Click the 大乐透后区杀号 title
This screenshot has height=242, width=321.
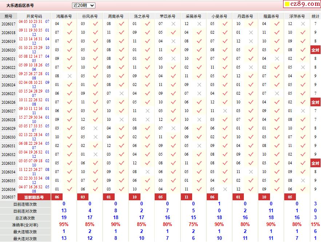tap(20, 5)
